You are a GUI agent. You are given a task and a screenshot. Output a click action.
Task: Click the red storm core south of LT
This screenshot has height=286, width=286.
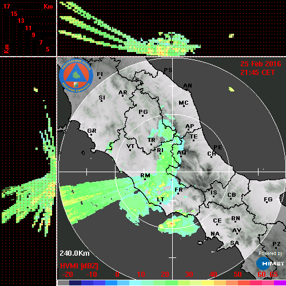point(172,224)
